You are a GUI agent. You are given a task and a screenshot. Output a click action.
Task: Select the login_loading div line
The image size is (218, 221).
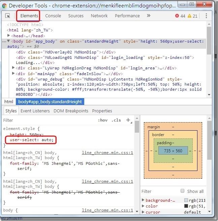click(105, 60)
